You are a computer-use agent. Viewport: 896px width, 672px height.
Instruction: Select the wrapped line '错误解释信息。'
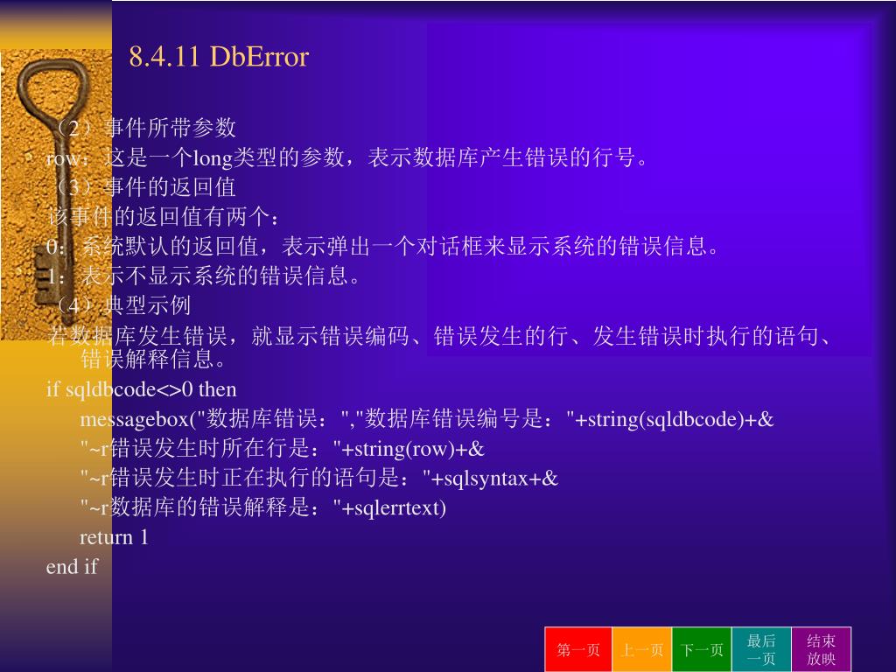pyautogui.click(x=154, y=360)
